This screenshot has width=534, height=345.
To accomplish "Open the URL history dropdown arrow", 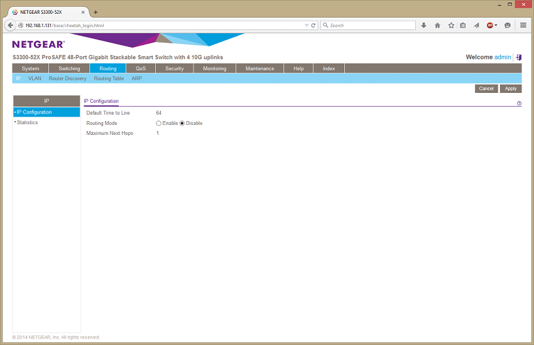I will 307,26.
